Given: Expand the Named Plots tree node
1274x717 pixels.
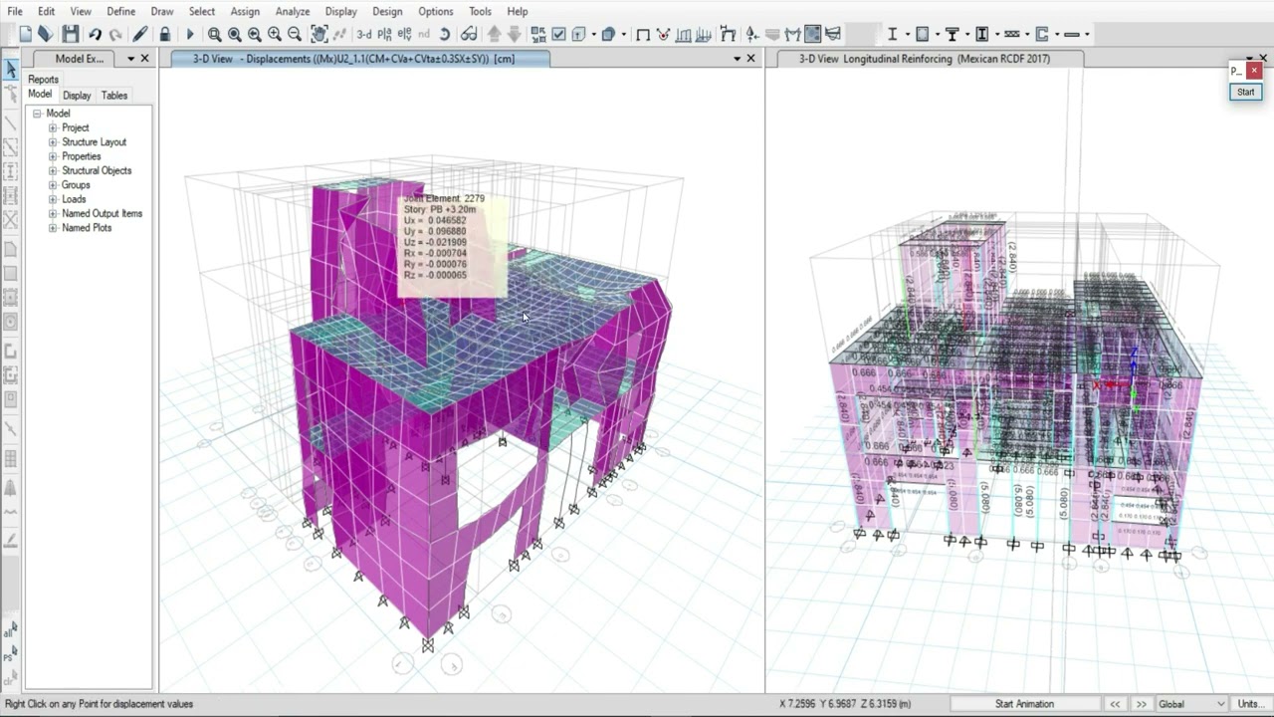Looking at the screenshot, I should [x=53, y=228].
